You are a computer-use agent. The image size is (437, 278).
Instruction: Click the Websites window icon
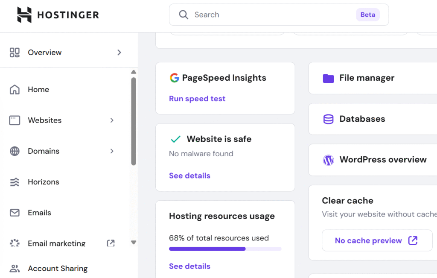(x=15, y=120)
